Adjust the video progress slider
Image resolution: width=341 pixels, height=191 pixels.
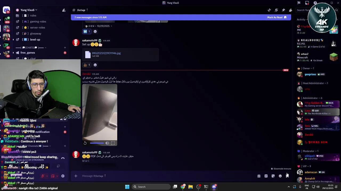(x=97, y=143)
